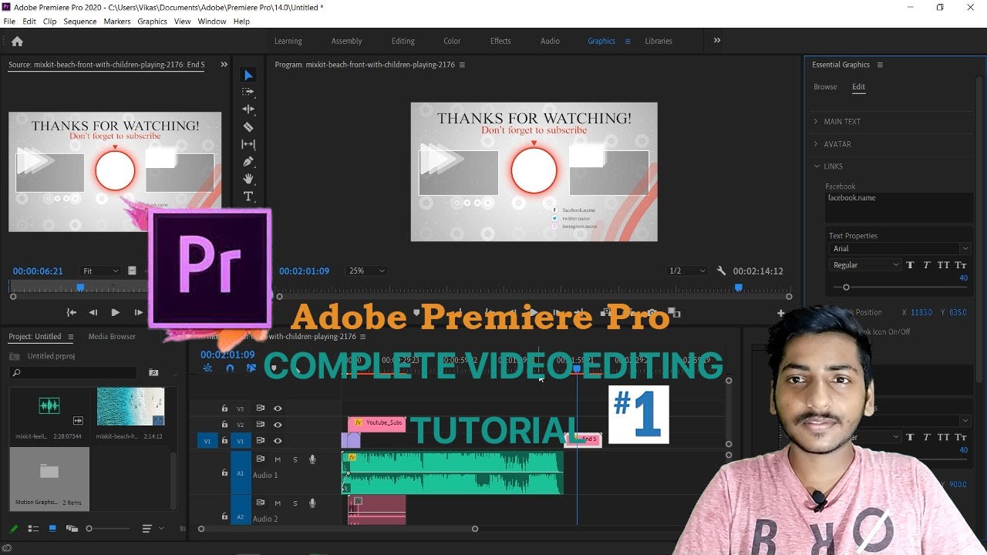Expand the AVATAR group

coord(817,144)
